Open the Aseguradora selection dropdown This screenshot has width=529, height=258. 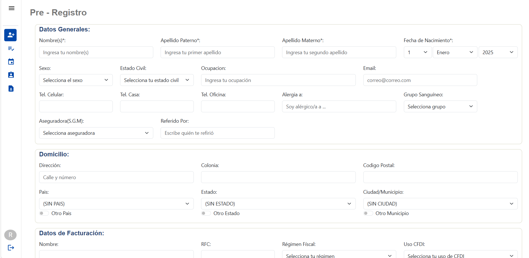click(96, 133)
